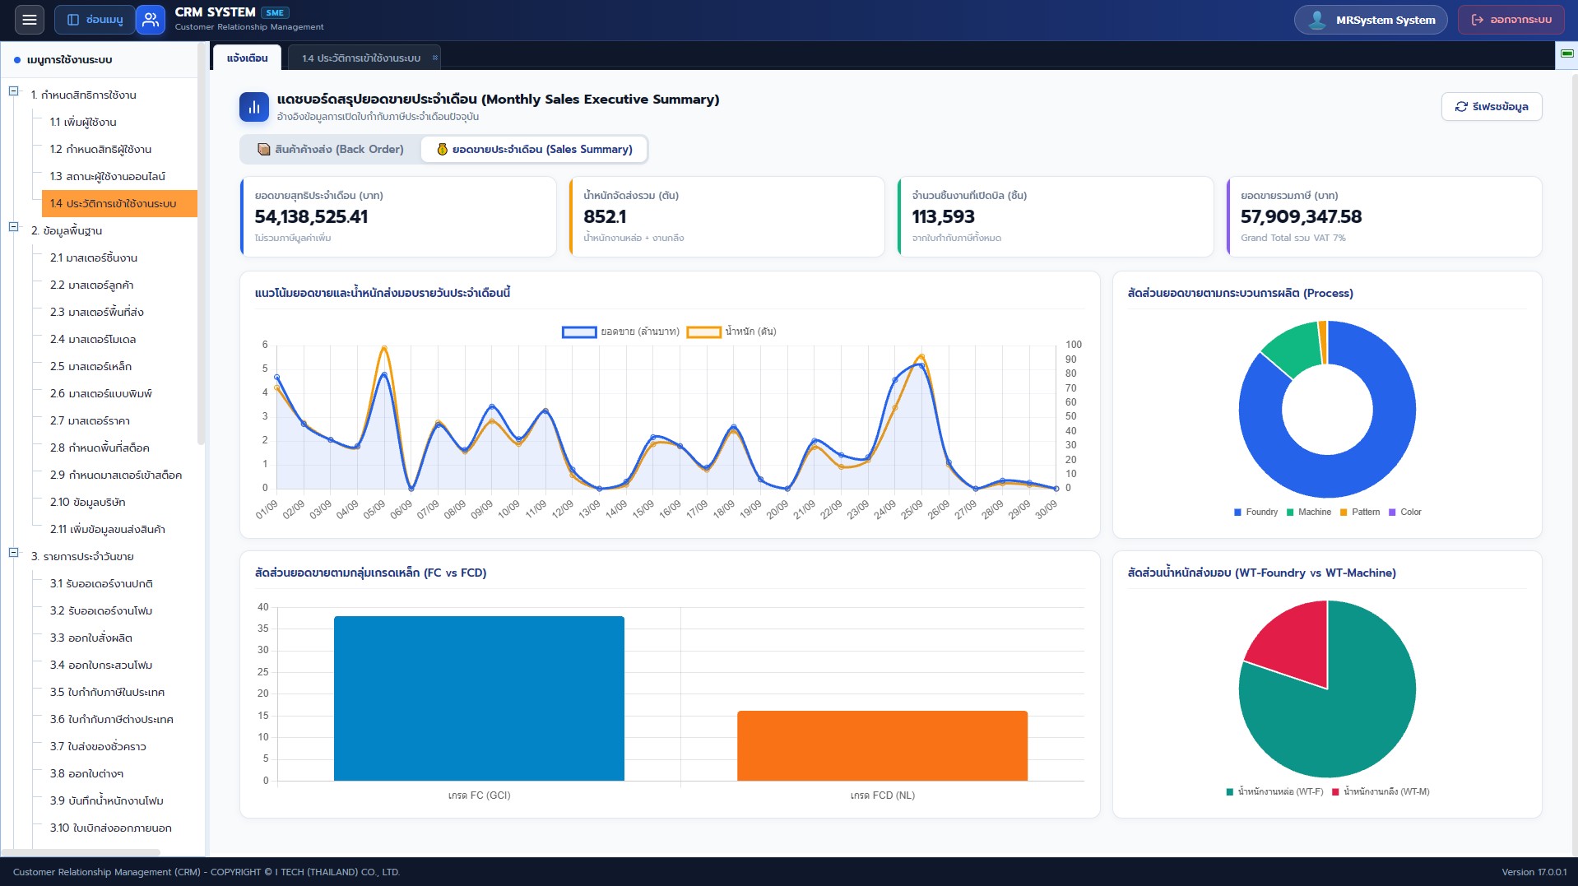
Task: Select the Sales Summary tab
Action: click(x=534, y=150)
